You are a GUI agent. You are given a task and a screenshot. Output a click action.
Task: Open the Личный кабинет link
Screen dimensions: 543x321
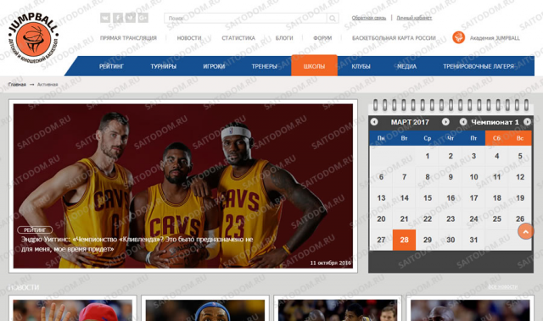(x=414, y=18)
